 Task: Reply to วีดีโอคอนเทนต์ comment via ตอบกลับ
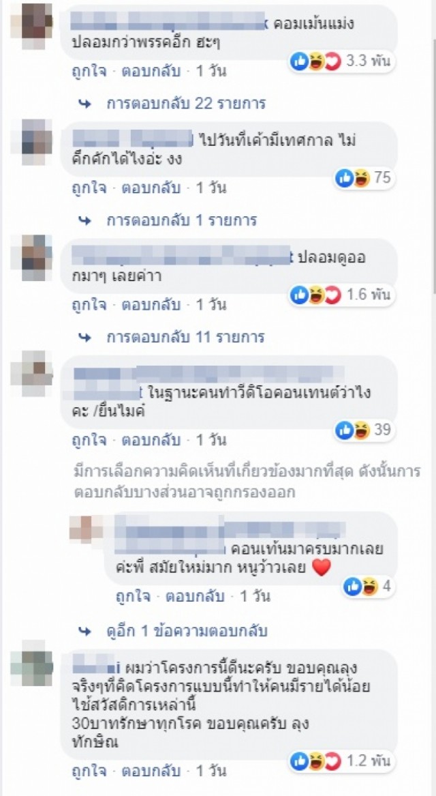click(150, 440)
